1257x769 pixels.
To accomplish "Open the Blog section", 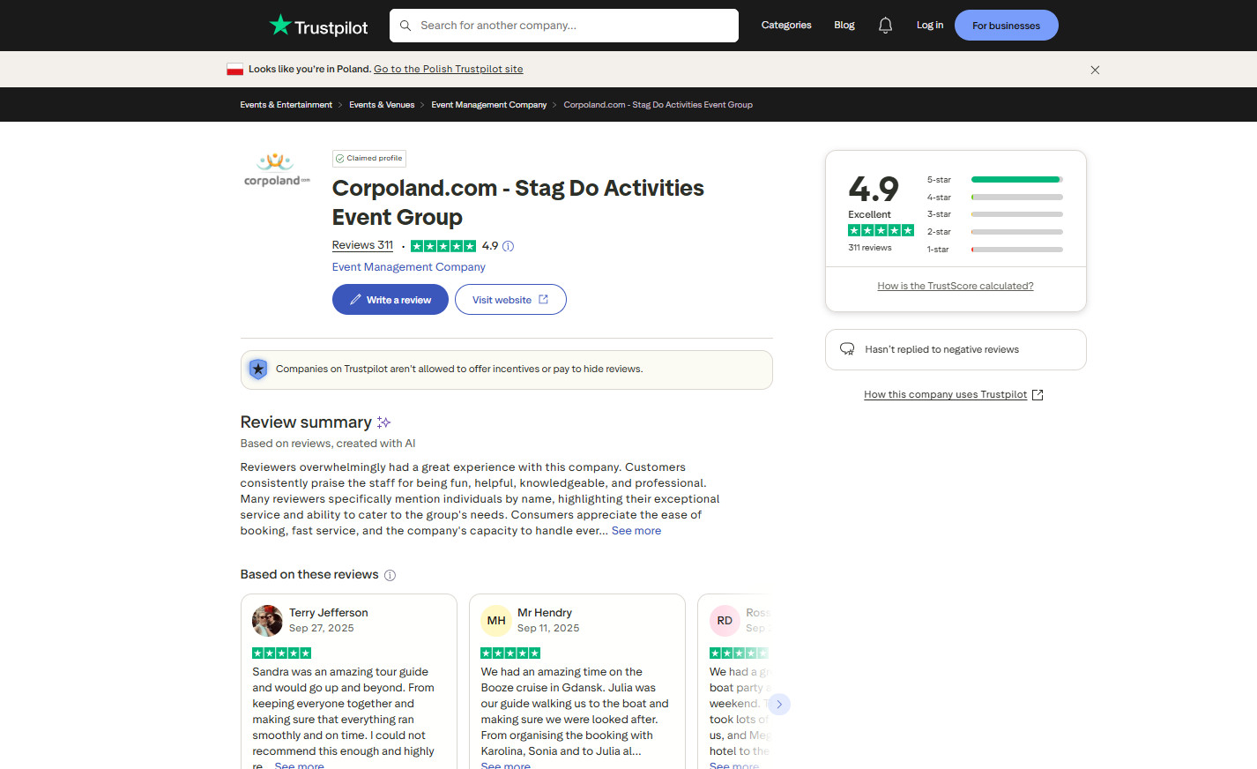I will coord(844,25).
